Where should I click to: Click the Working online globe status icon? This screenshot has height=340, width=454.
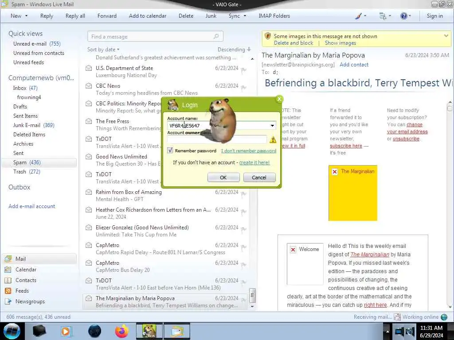(444, 317)
